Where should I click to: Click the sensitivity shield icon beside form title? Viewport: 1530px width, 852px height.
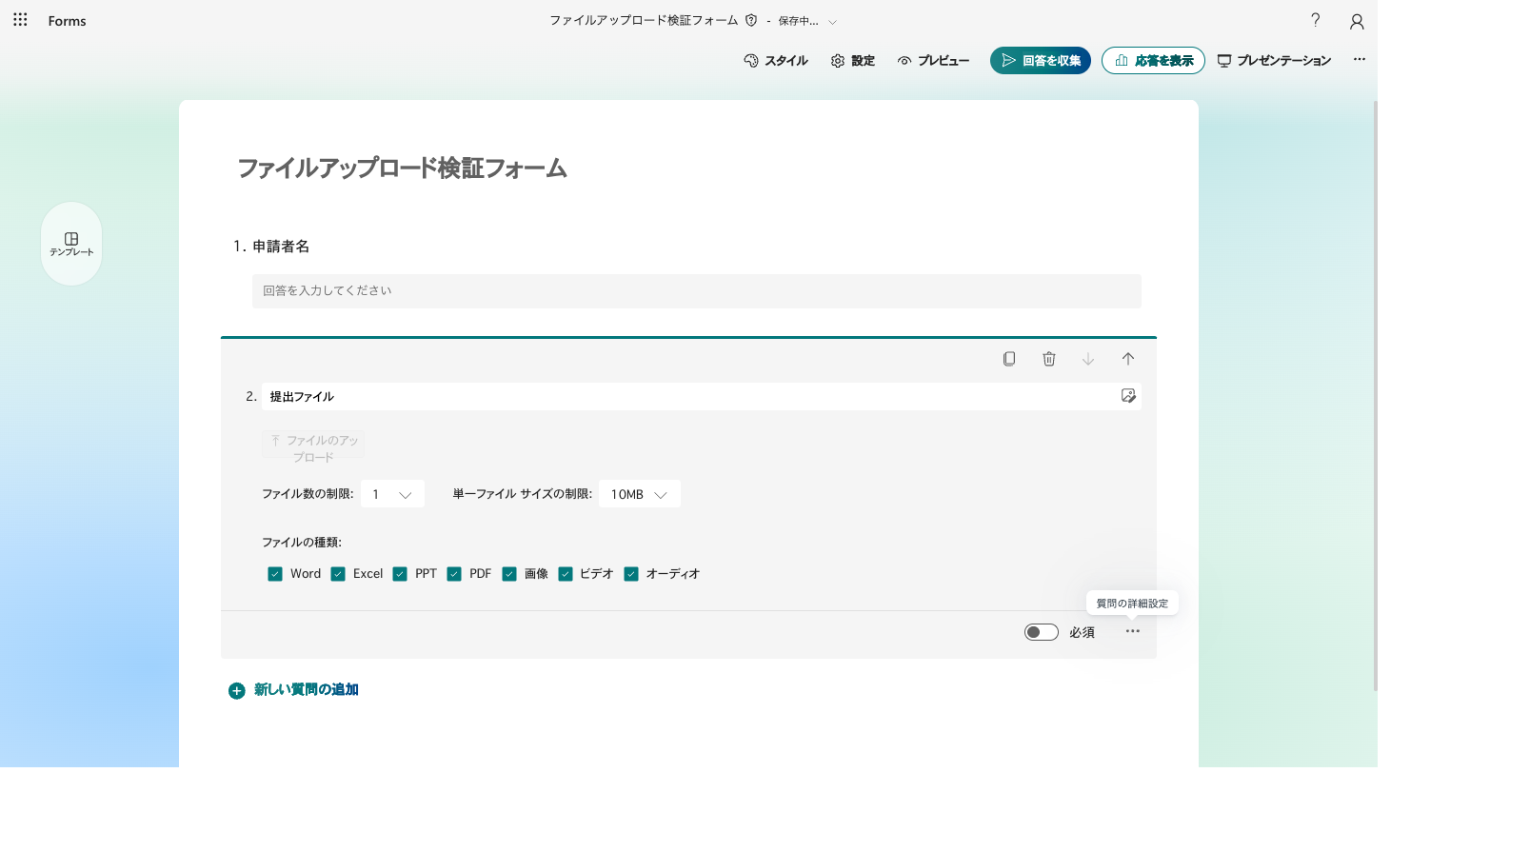tap(751, 20)
